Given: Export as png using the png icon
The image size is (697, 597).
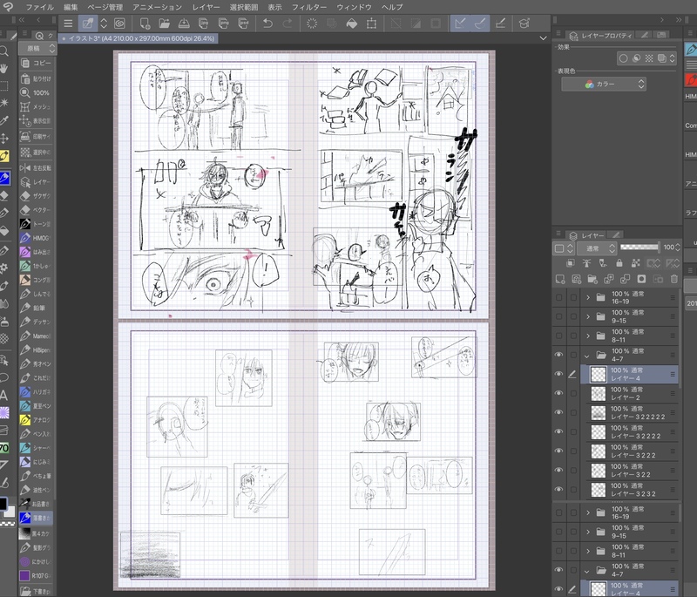Looking at the screenshot, I should (224, 24).
